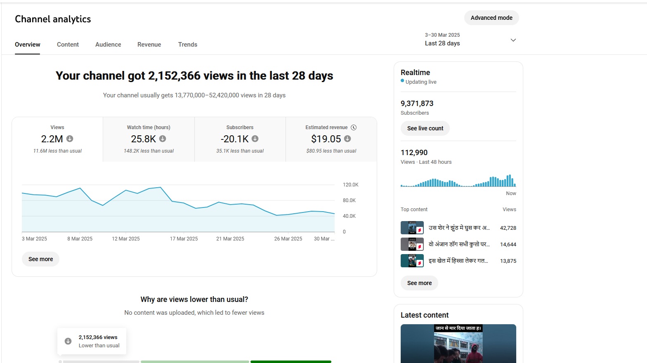Click the clock icon next to Estimated revenue

click(354, 127)
